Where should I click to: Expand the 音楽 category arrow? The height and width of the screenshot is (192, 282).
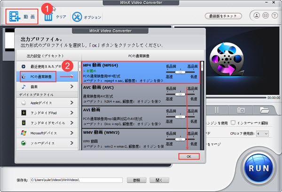click(x=72, y=87)
